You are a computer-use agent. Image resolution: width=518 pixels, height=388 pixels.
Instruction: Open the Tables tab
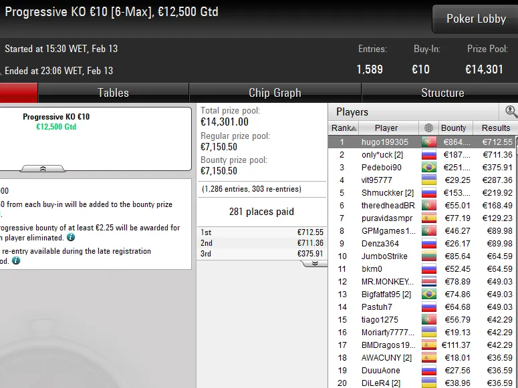click(x=114, y=93)
